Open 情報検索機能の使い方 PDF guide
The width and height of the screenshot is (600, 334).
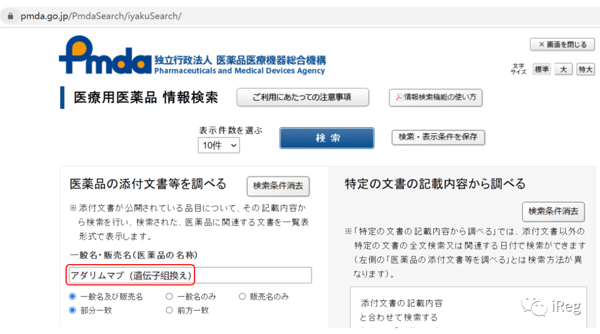click(436, 98)
